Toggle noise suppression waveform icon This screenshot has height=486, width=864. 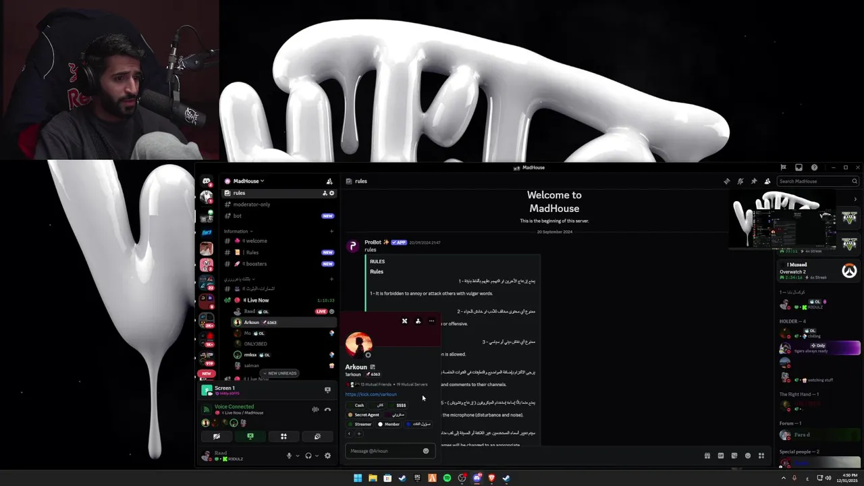pyautogui.click(x=315, y=409)
